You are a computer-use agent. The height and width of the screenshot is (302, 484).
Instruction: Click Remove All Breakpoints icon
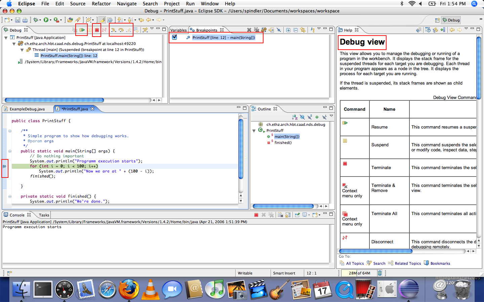(x=256, y=30)
